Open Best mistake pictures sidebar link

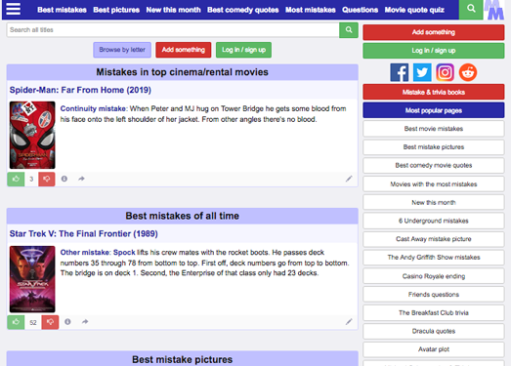pyautogui.click(x=434, y=146)
